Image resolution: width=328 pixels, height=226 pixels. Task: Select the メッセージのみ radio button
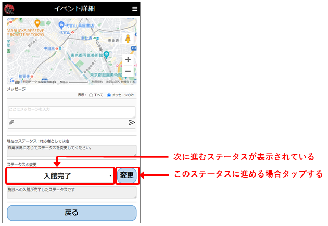click(109, 95)
